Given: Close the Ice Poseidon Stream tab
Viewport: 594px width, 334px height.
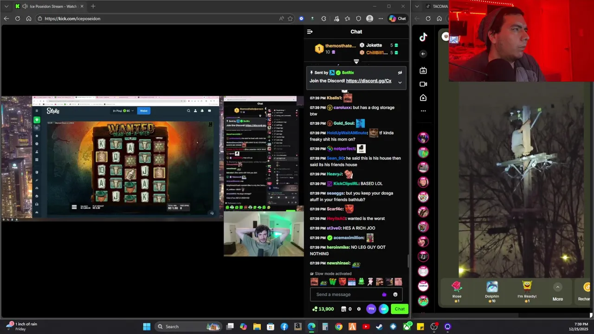Looking at the screenshot, I should tap(82, 6).
